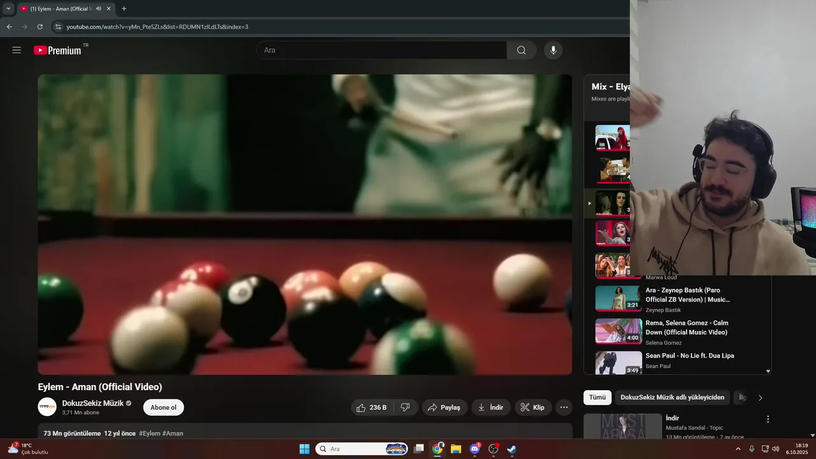
Task: Open the tab search dropdown arrow
Action: 8,9
